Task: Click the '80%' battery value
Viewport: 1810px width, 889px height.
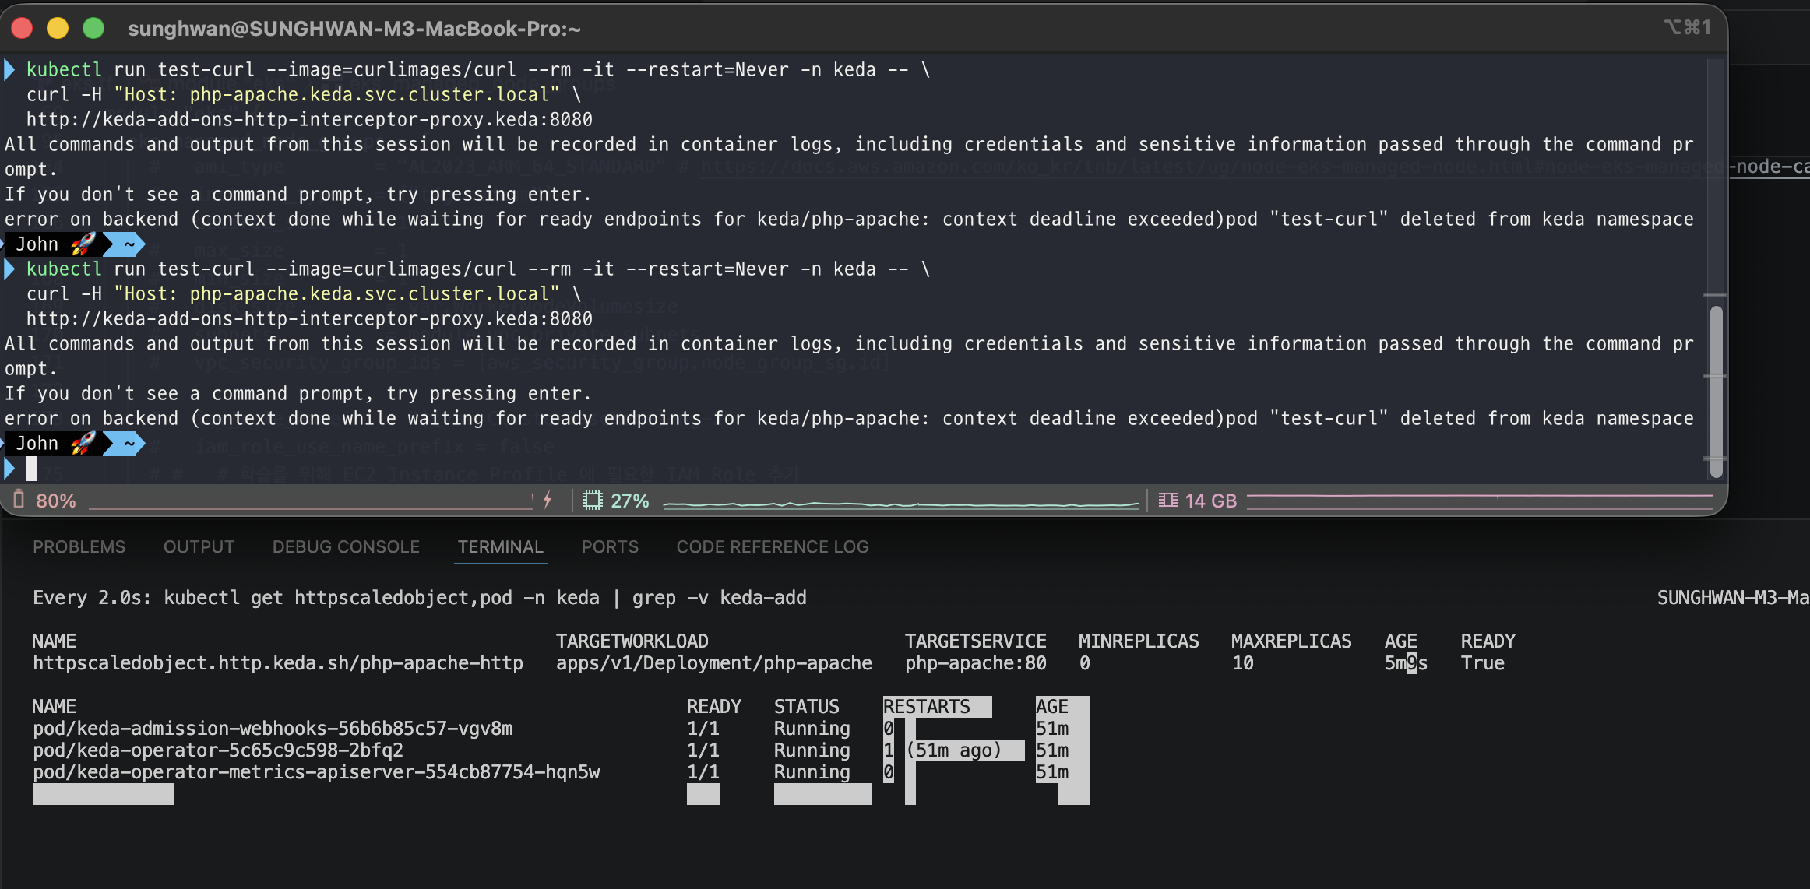Action: [56, 501]
